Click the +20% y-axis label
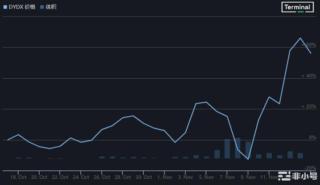 [x=308, y=107]
